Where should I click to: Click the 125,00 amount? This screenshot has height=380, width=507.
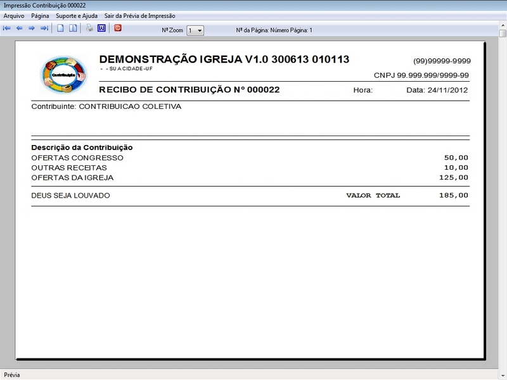454,177
